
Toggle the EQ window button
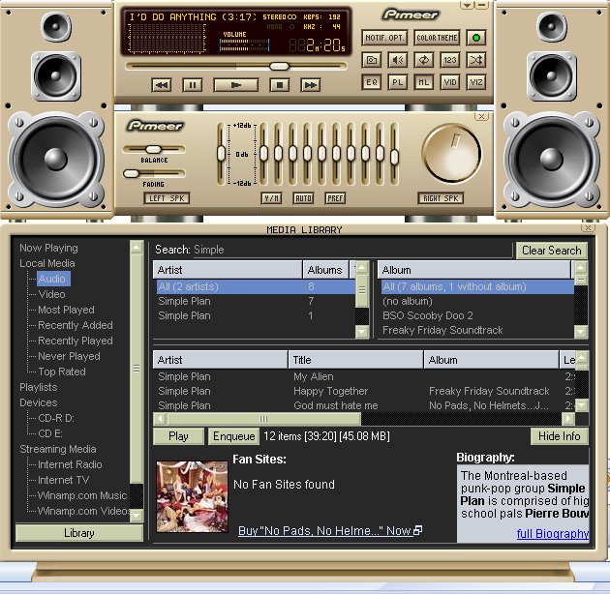point(372,82)
